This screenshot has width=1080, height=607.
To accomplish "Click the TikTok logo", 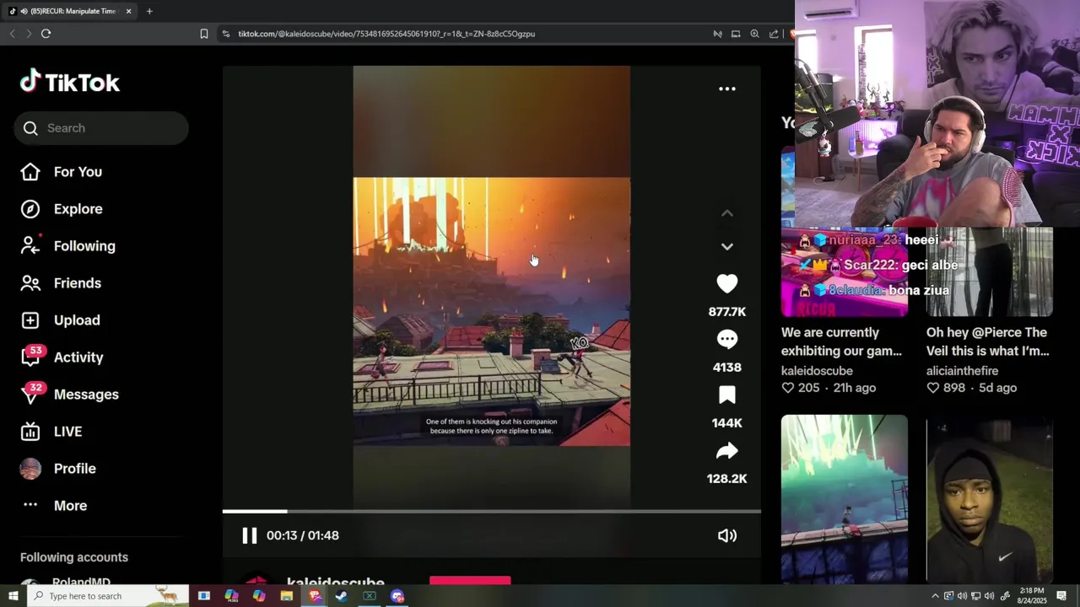I will click(x=70, y=82).
